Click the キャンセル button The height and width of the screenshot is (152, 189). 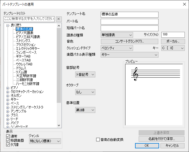coord(173,146)
